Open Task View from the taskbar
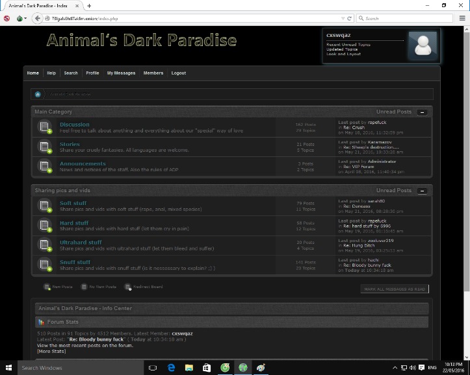The height and width of the screenshot is (375, 470). pyautogui.click(x=153, y=368)
